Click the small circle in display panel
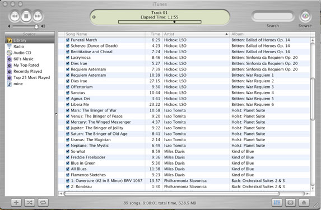Image resolution: width=321 pixels, height=210 pixels. click(94, 17)
